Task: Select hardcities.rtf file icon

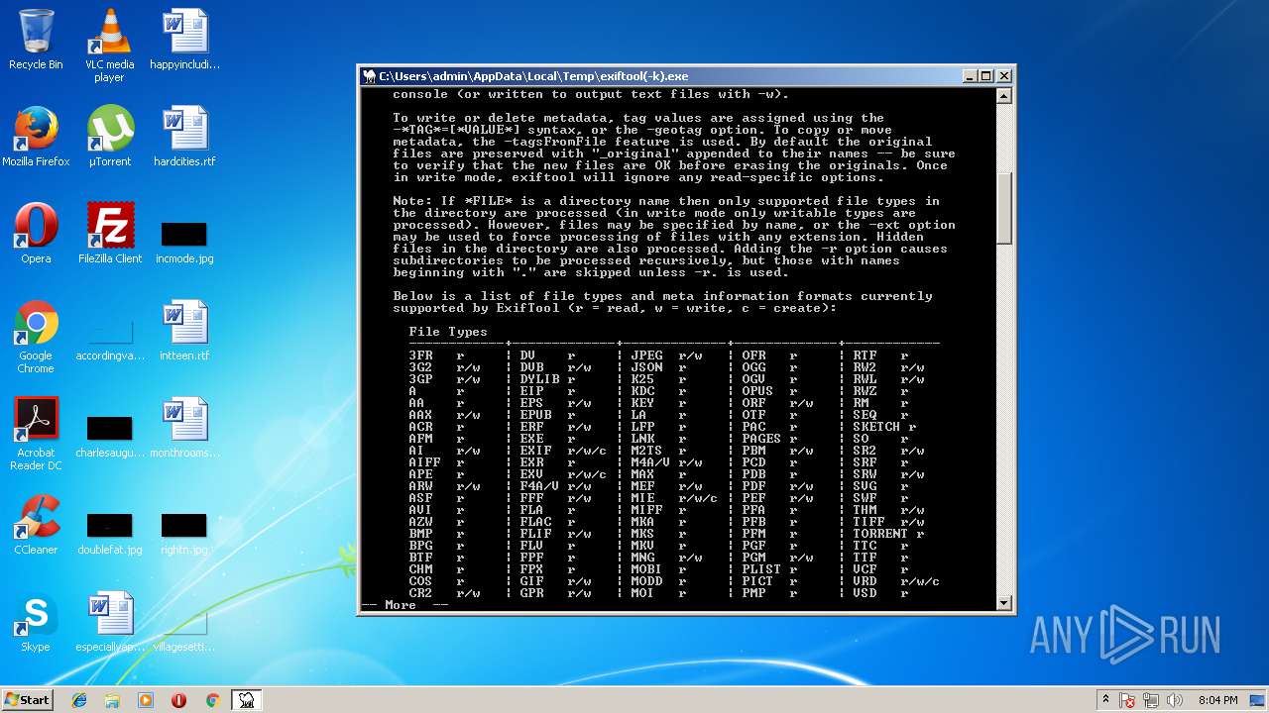Action: click(x=184, y=138)
